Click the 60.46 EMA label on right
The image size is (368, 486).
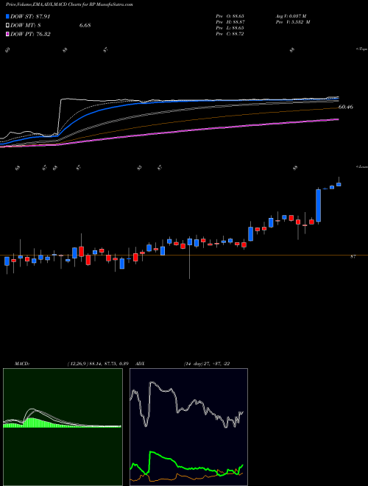coord(346,107)
